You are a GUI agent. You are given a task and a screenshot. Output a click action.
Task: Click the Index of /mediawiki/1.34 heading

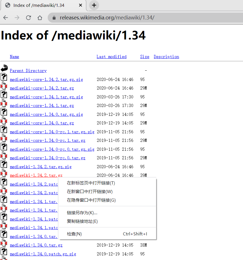(x=73, y=35)
